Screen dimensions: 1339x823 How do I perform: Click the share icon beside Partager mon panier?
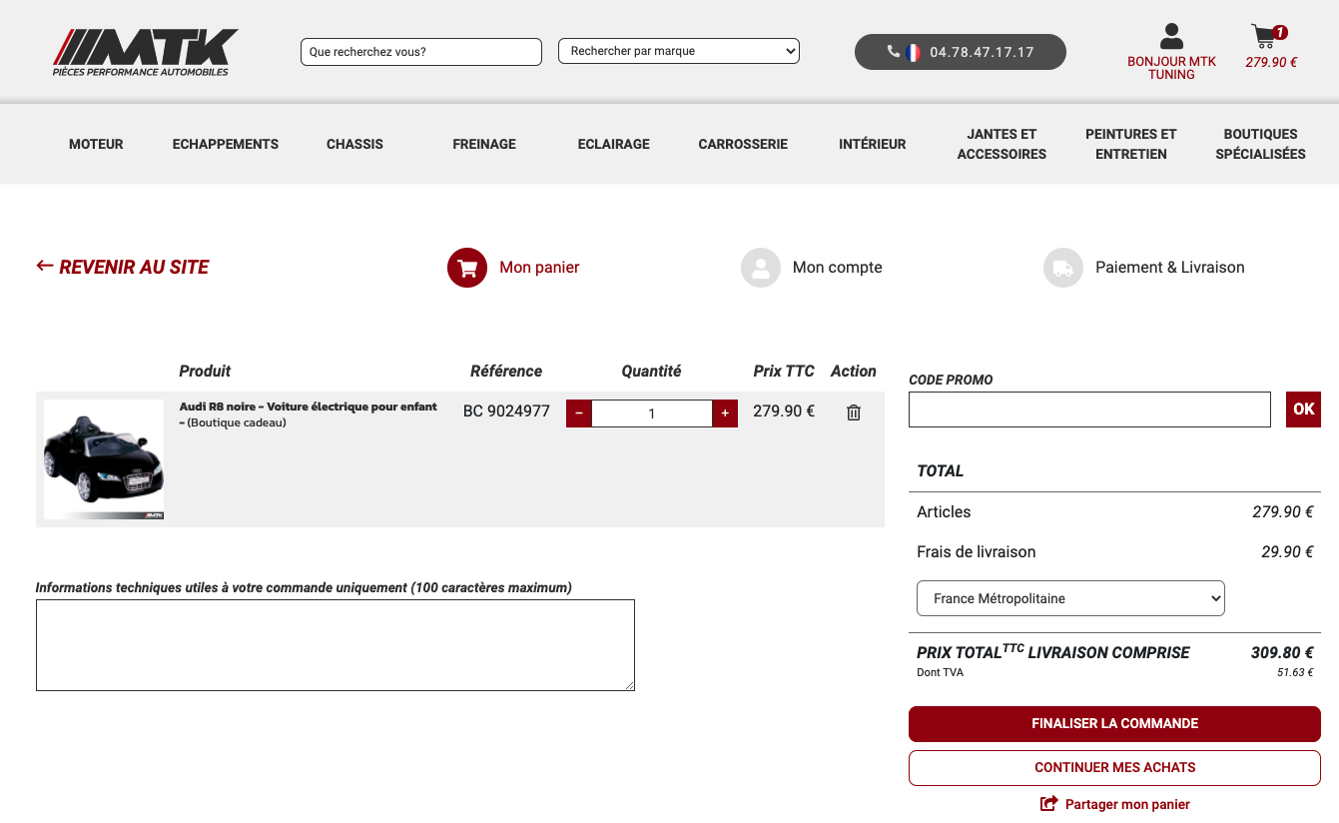[1049, 804]
